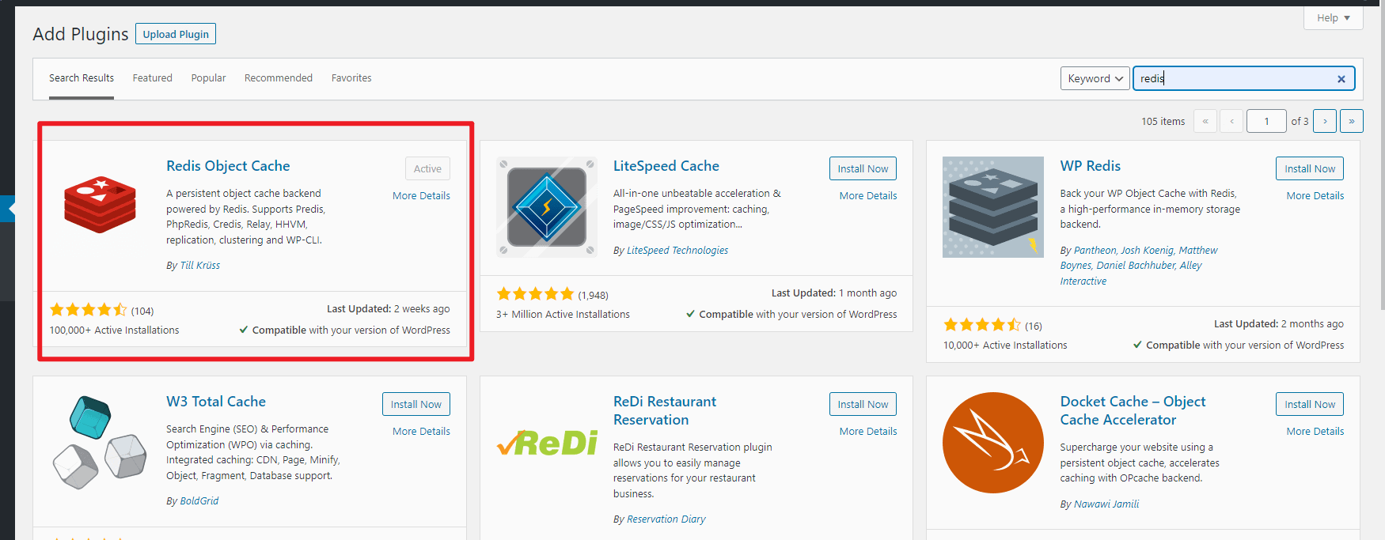Open the Popular plugins tab

pyautogui.click(x=208, y=78)
